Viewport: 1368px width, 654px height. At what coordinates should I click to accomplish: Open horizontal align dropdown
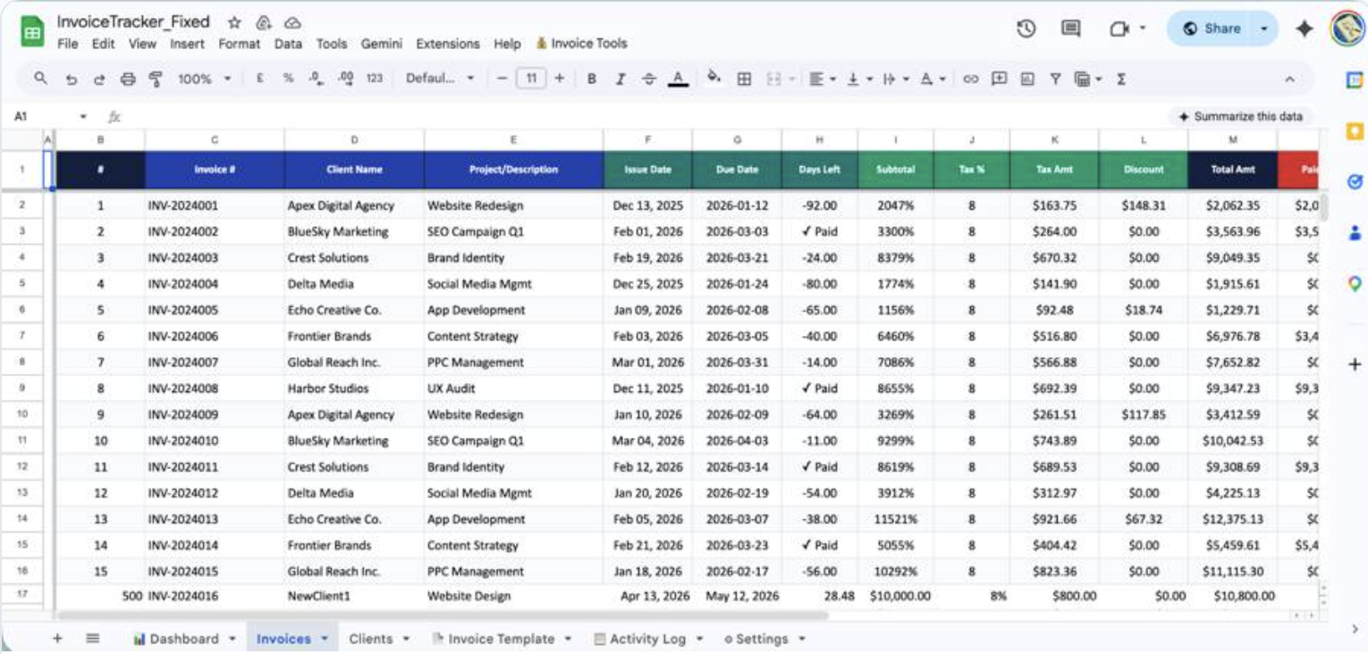(x=822, y=79)
